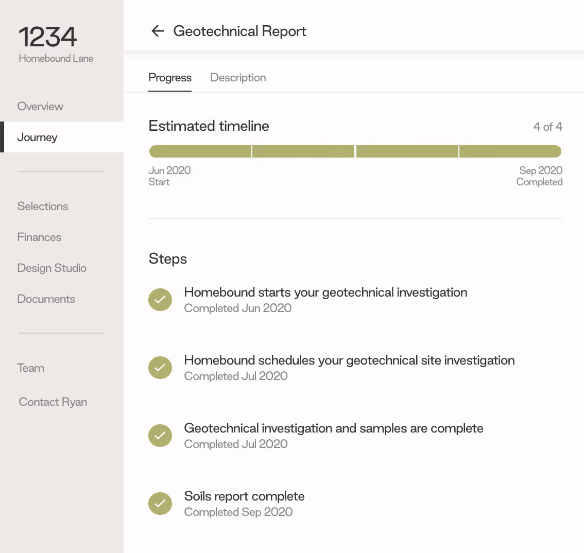This screenshot has width=584, height=553.
Task: Open Documents in the sidebar
Action: [x=46, y=299]
